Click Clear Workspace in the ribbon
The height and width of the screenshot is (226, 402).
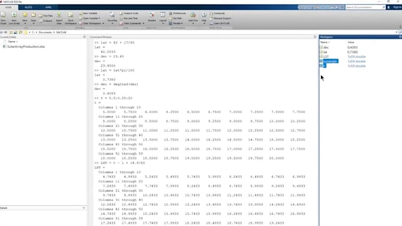tap(92, 23)
